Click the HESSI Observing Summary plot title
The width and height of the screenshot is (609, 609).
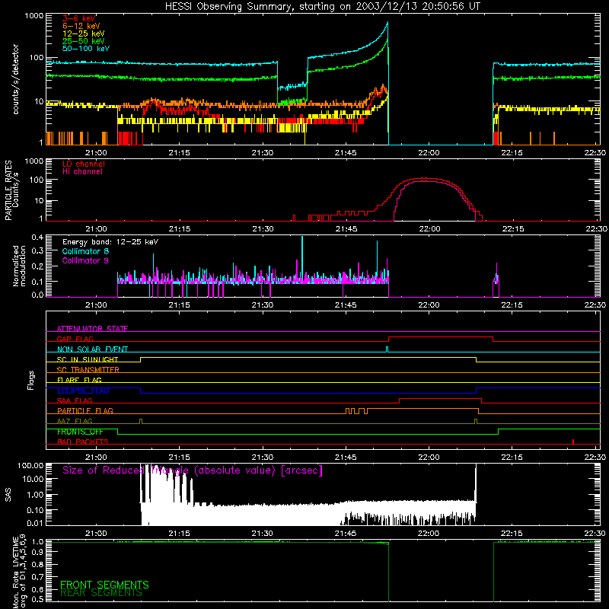click(x=323, y=7)
